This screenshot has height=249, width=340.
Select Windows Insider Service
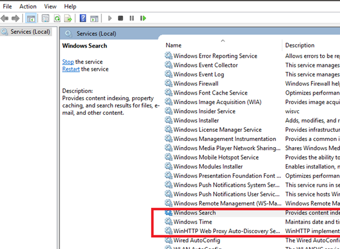[x=204, y=111]
